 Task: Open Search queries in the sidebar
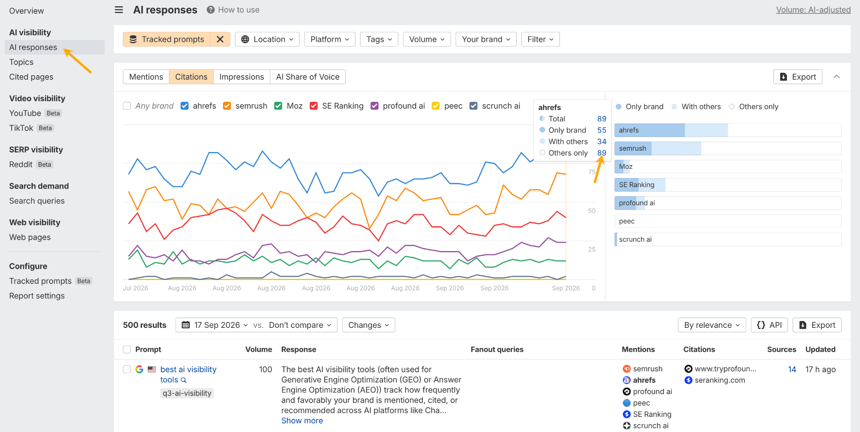(37, 201)
